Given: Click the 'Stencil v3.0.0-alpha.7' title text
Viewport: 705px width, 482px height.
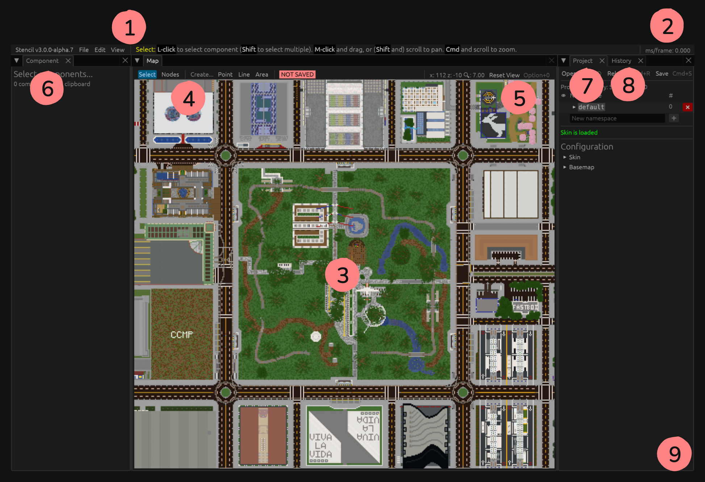Looking at the screenshot, I should click(44, 50).
